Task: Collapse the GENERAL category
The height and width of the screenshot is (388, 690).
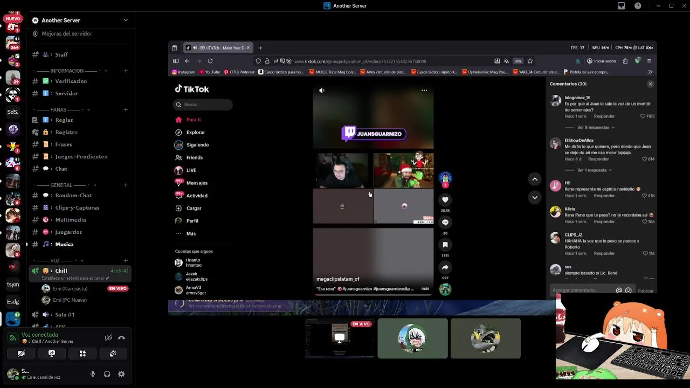Action: click(64, 185)
